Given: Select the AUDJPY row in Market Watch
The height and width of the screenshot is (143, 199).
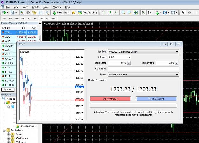Looking at the screenshot, I should 9,46.
